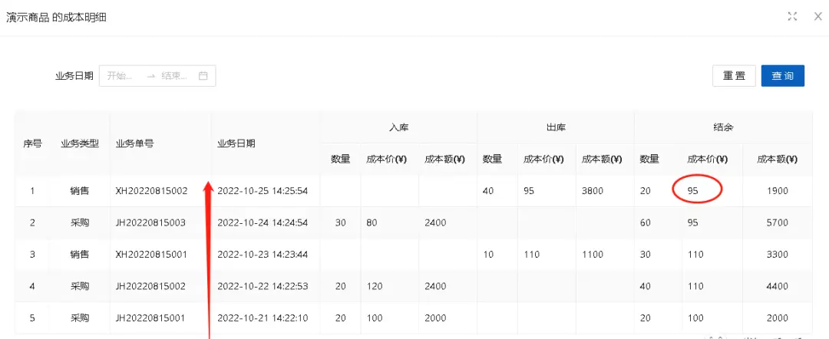Click outbound cost amount 1100

[x=592, y=255]
